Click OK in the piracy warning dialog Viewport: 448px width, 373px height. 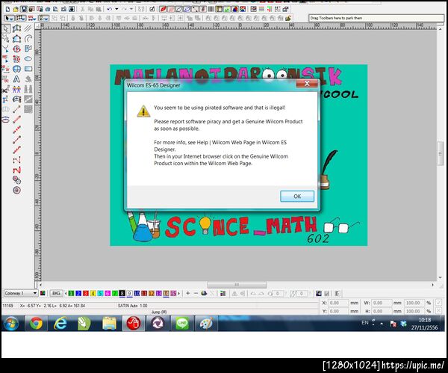pyautogui.click(x=297, y=197)
